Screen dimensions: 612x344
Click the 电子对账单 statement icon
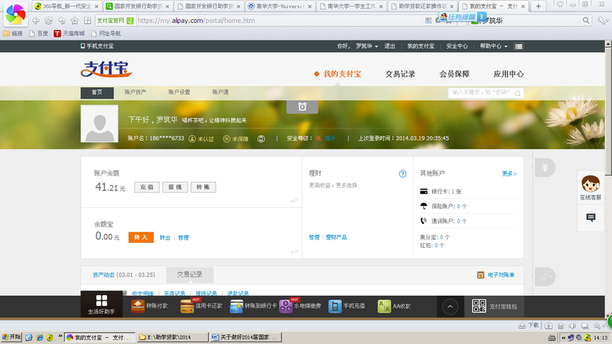click(x=480, y=275)
